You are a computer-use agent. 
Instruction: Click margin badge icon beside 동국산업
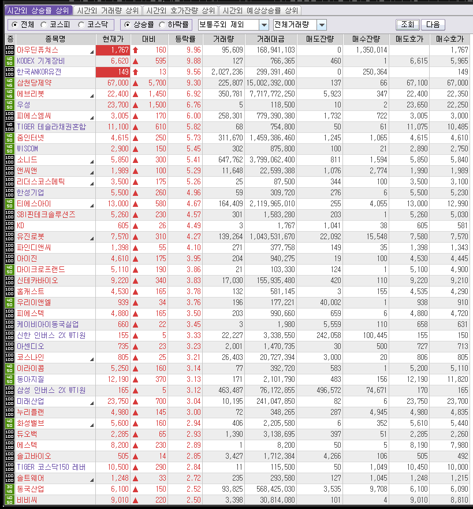pos(9,489)
